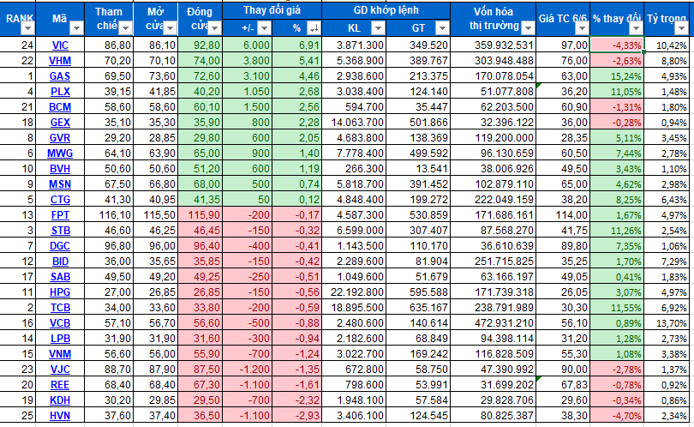The height and width of the screenshot is (427, 694).
Task: Open the Mở cửa filter dropdown
Action: coord(170,28)
